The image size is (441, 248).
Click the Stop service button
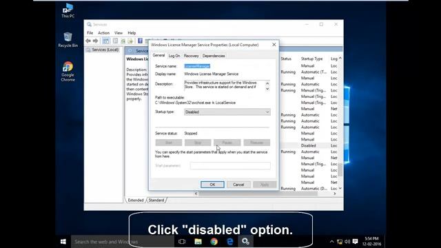point(198,143)
